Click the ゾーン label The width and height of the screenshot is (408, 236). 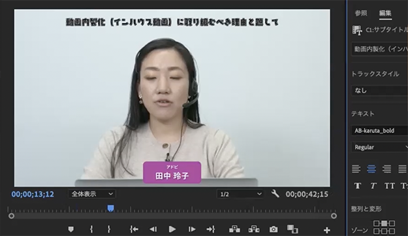(x=360, y=230)
